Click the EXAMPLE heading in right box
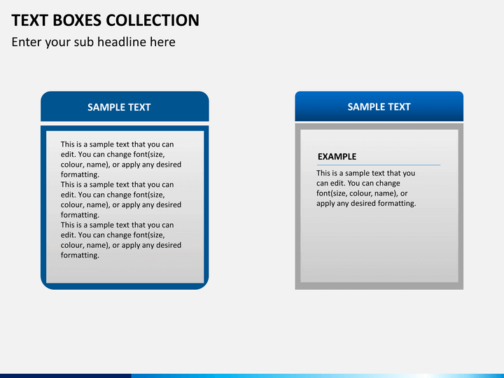This screenshot has height=378, width=504. [337, 157]
